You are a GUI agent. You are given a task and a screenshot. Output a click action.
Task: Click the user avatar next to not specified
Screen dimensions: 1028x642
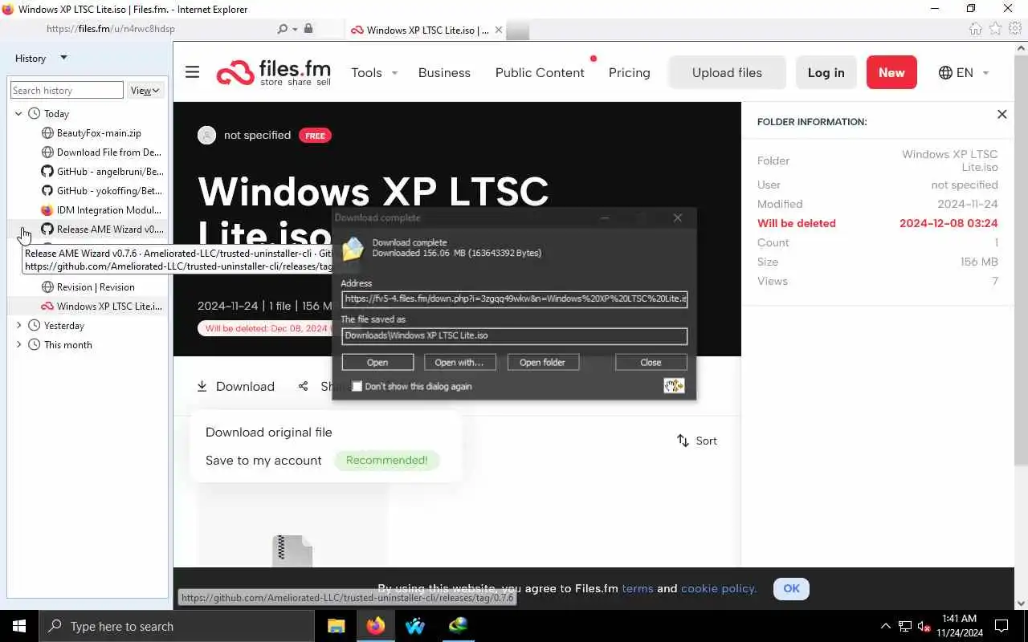tap(206, 135)
